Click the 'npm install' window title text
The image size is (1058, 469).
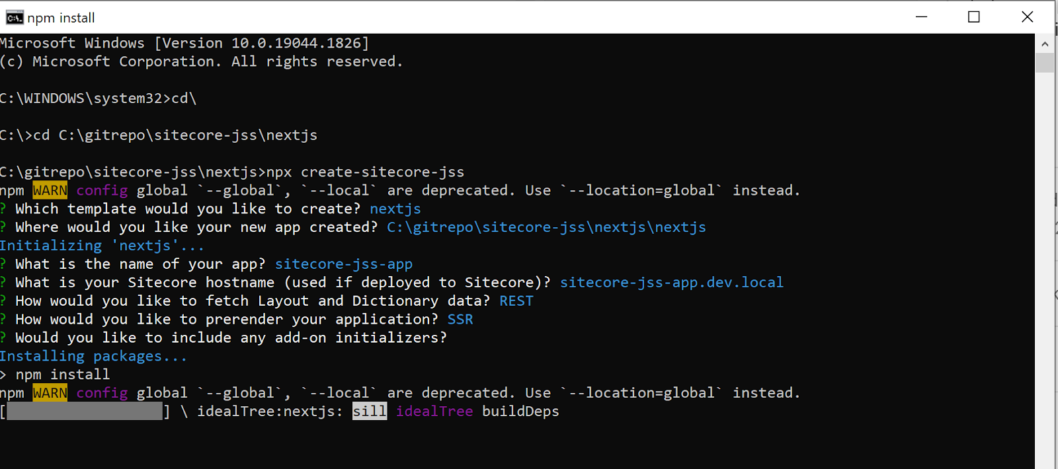point(61,18)
